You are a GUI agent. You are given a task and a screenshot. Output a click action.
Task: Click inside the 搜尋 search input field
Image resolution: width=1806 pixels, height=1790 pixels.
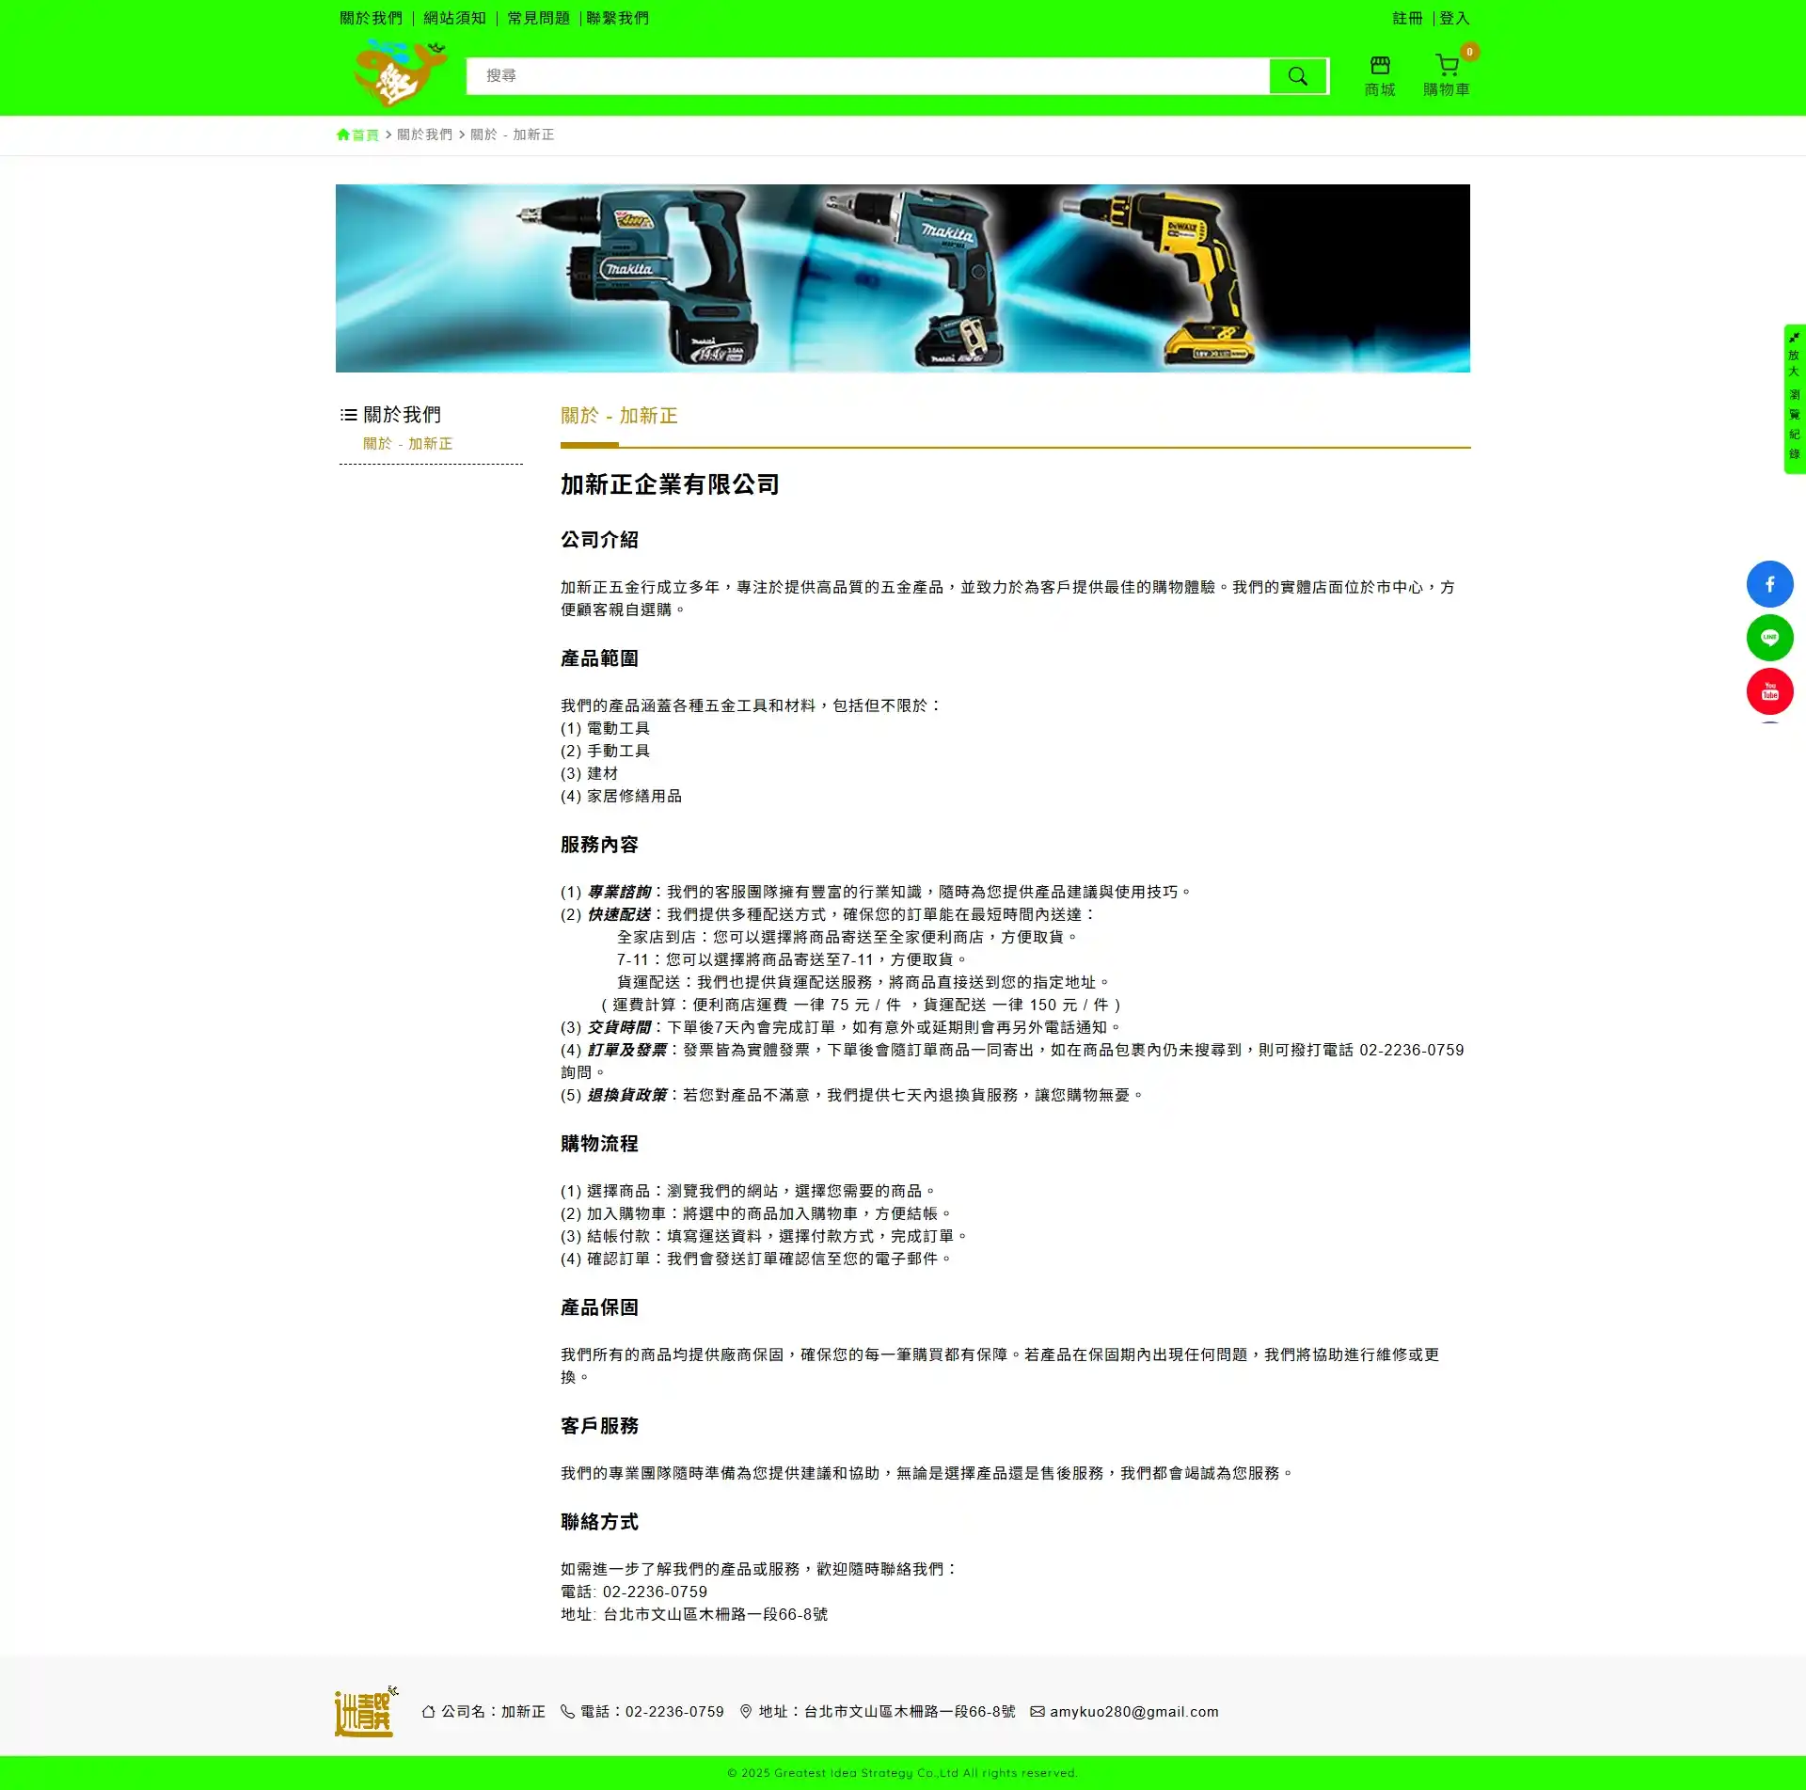tap(847, 76)
